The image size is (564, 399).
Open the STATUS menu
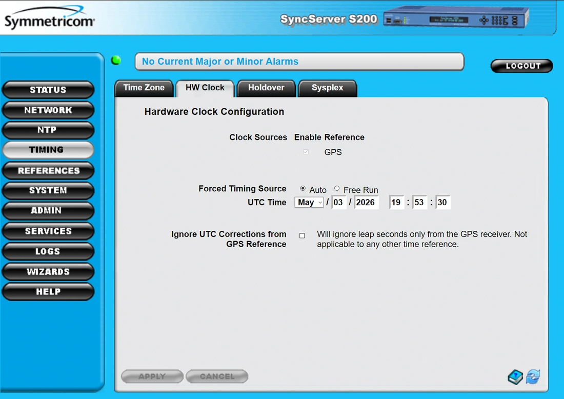click(48, 90)
